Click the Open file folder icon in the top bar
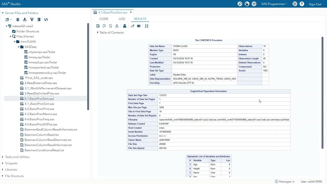Screen dimensions: 327x184 [x=247, y=4]
